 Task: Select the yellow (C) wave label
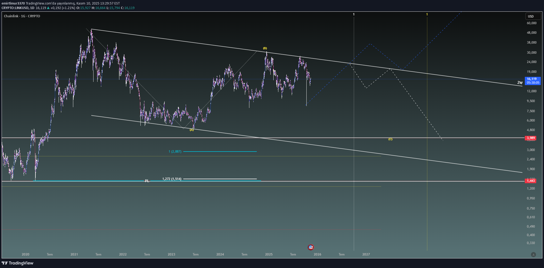(390, 139)
